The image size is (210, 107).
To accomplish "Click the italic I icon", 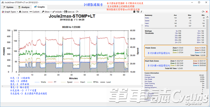I will tap(141, 12).
